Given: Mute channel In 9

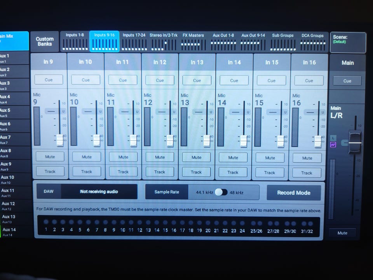Looking at the screenshot, I should 50,157.
